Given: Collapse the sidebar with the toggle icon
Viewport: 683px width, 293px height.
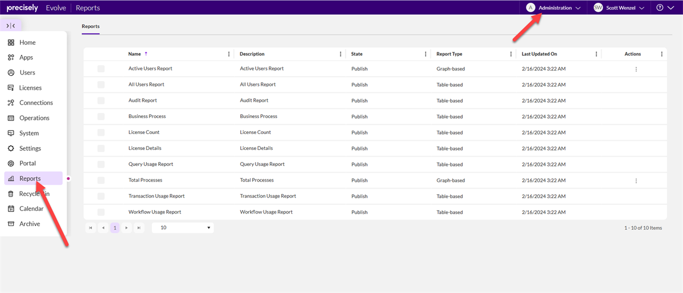Looking at the screenshot, I should click(x=11, y=26).
